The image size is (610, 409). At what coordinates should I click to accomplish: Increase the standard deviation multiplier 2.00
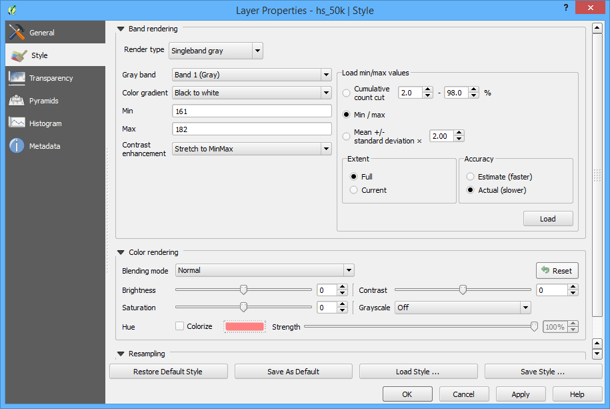point(459,133)
